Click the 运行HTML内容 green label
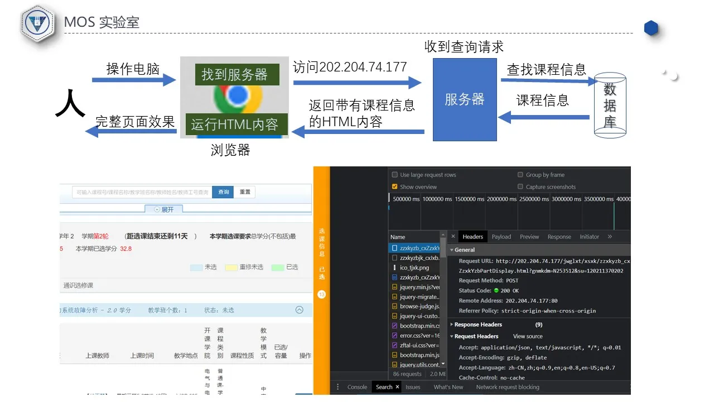714x402 pixels. [237, 124]
